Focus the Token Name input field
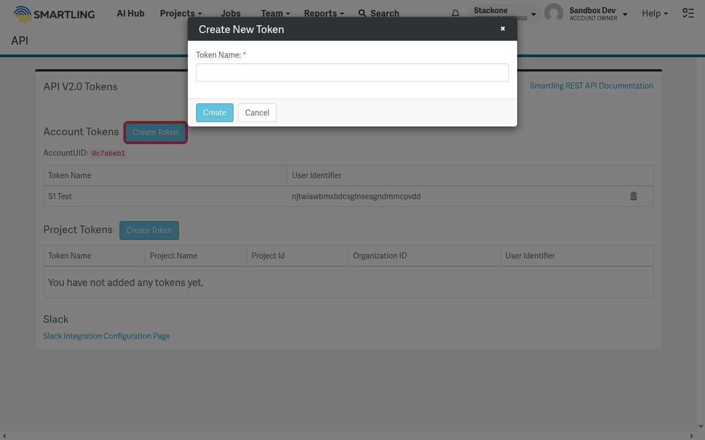Image resolution: width=705 pixels, height=440 pixels. click(x=352, y=73)
